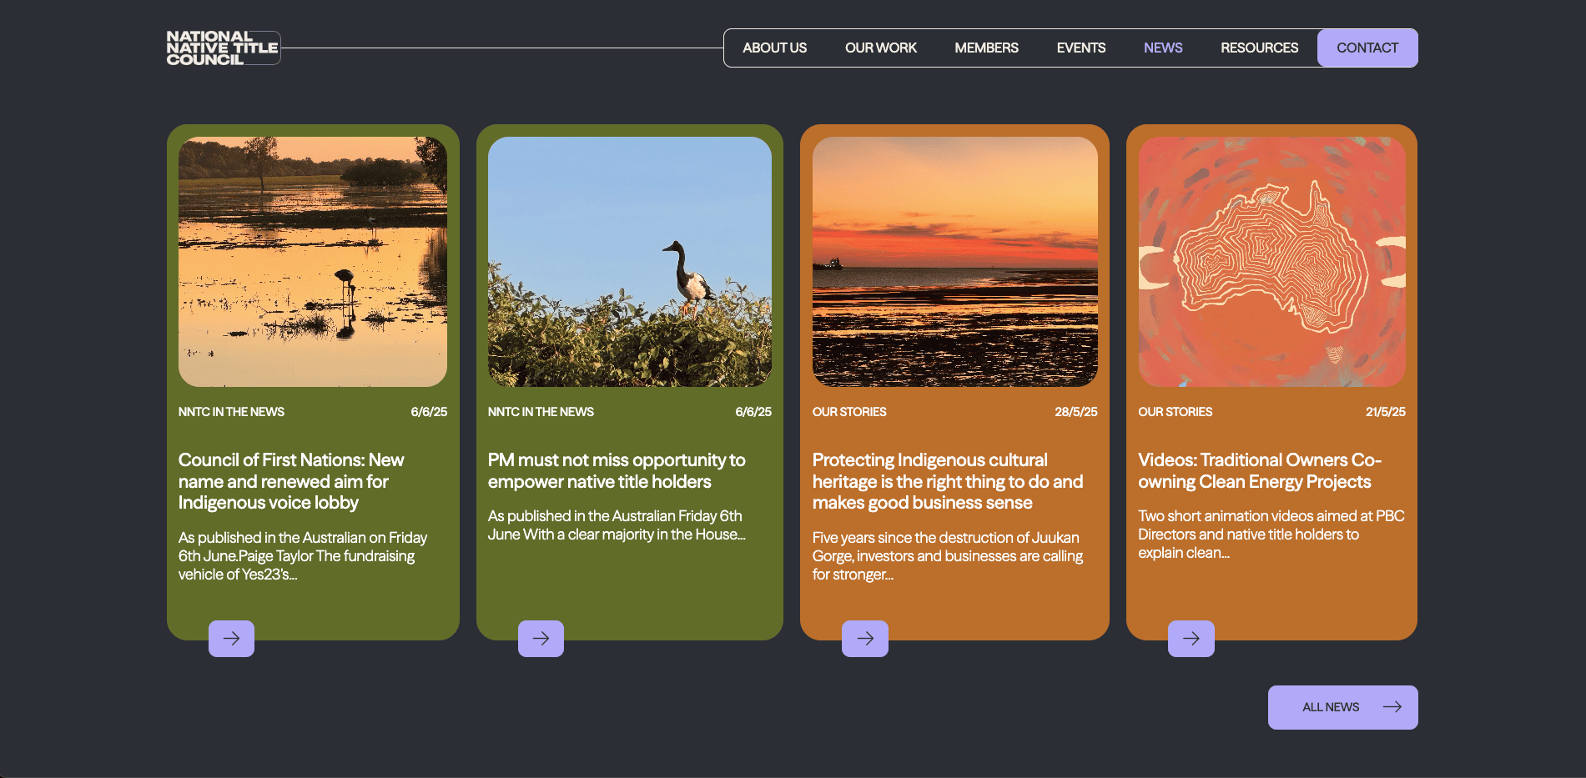Click the Contact button
This screenshot has width=1586, height=778.
[1367, 48]
